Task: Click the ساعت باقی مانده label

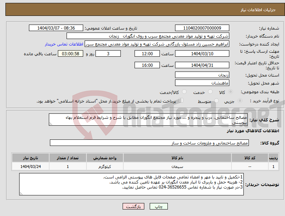Action: coord(40,54)
